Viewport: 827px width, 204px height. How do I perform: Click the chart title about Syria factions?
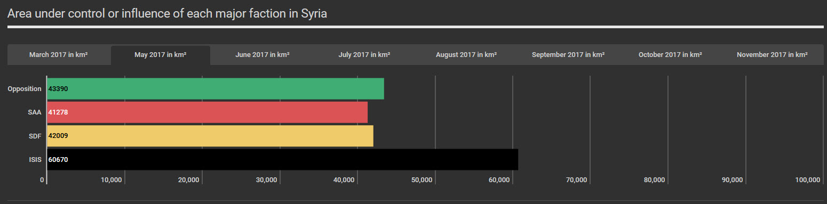(x=167, y=13)
